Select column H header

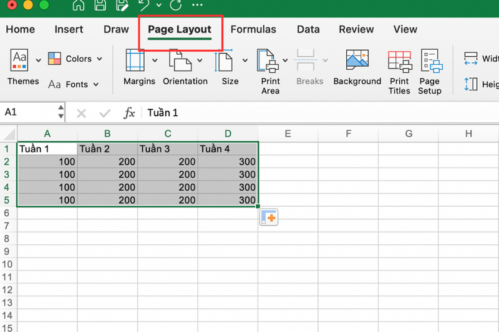pos(468,134)
